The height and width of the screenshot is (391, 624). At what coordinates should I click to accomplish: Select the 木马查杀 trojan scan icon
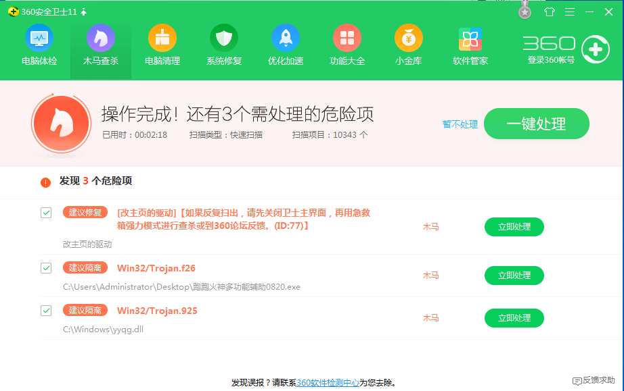pos(101,38)
